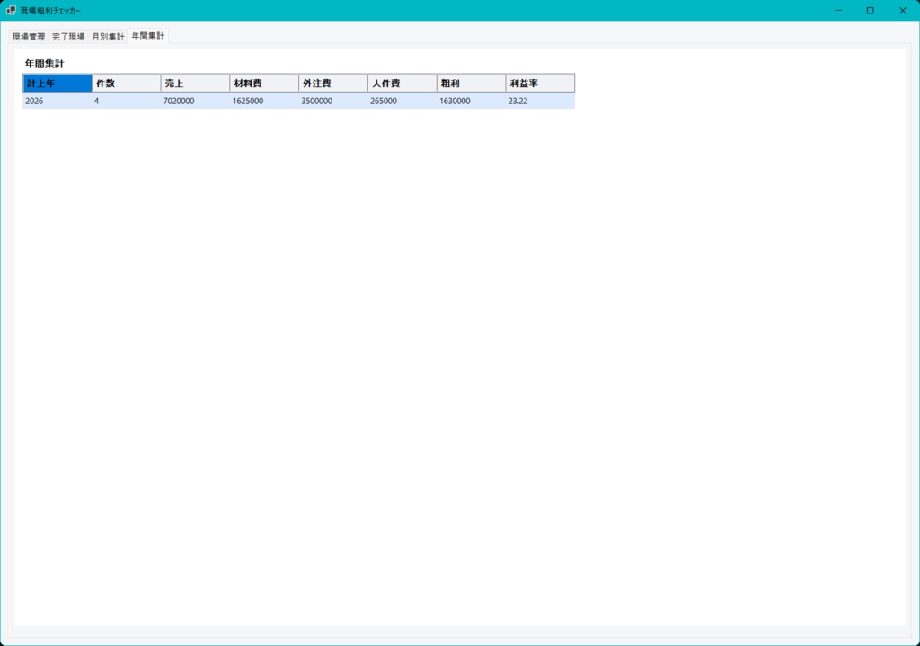Maximize the 現場粗利チェッカー window
The height and width of the screenshot is (646, 920).
870,11
